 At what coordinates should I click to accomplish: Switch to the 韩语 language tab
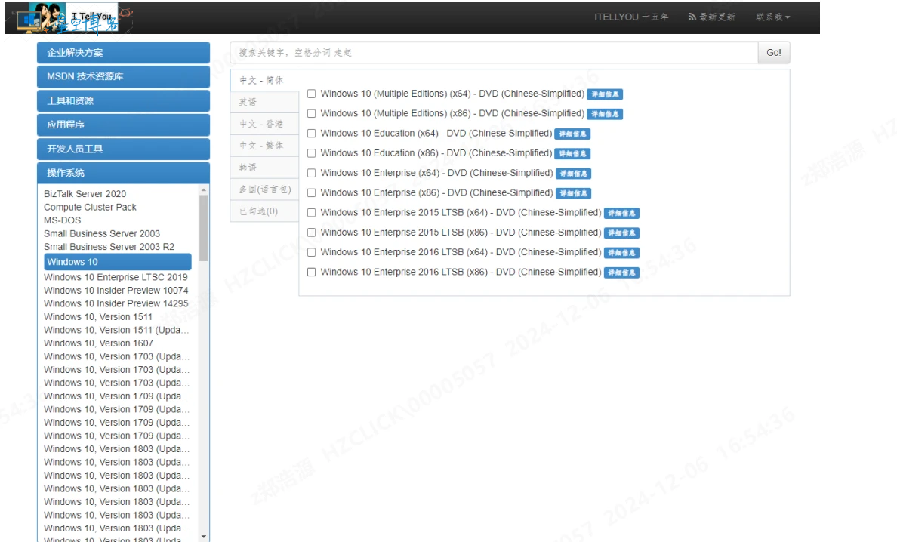(264, 168)
